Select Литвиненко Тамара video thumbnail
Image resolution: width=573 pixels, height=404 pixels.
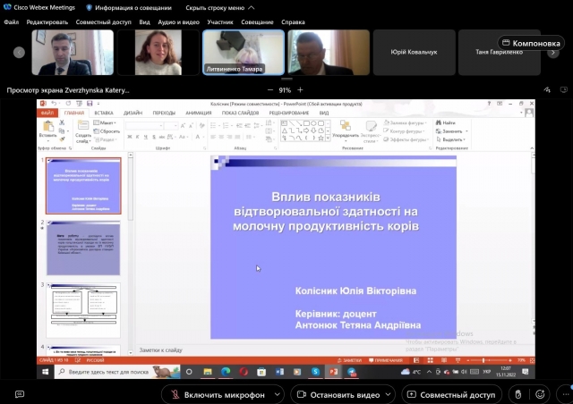[243, 53]
